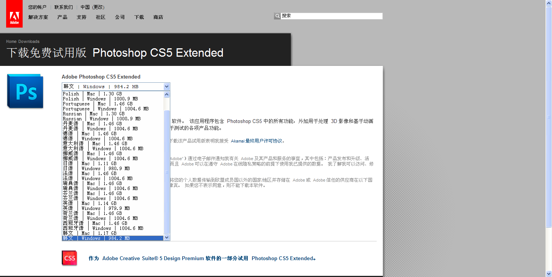
Task: Open 联系我们 contact link
Action: click(x=63, y=7)
